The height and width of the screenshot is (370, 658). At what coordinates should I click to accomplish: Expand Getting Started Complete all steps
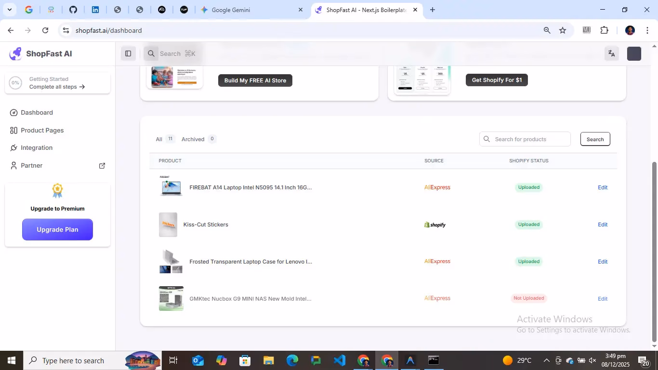[x=57, y=83]
